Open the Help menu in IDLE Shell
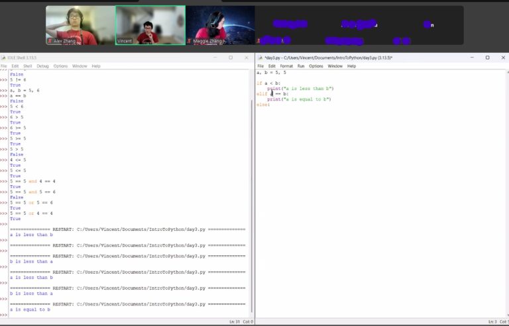 point(96,66)
